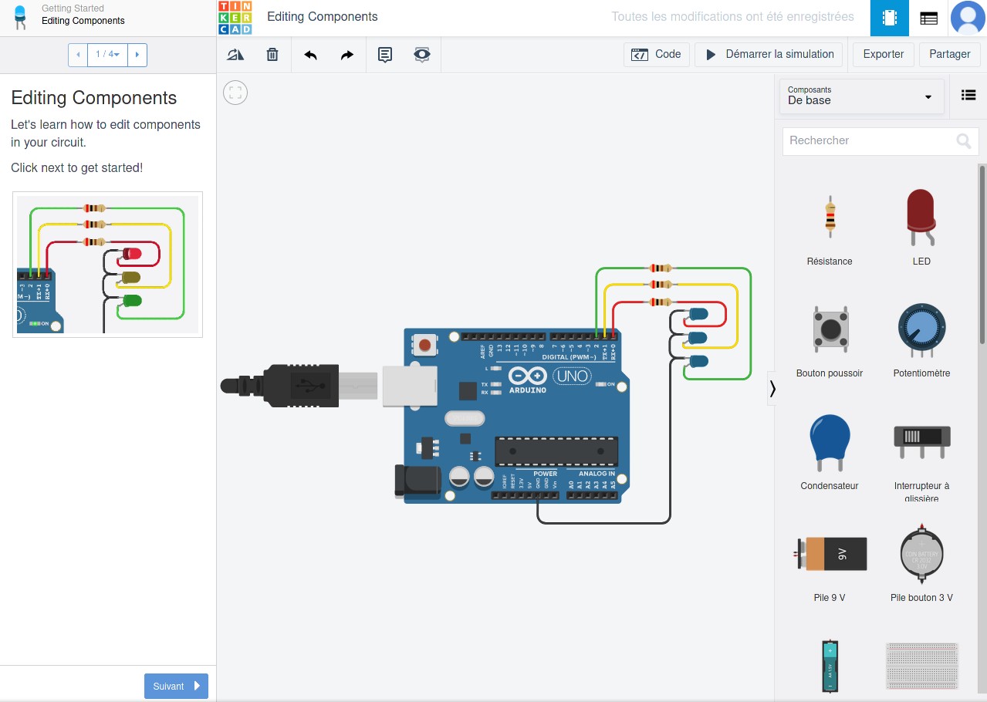Viewport: 987px width, 702px height.
Task: Go to next lesson step arrow
Action: coord(137,55)
